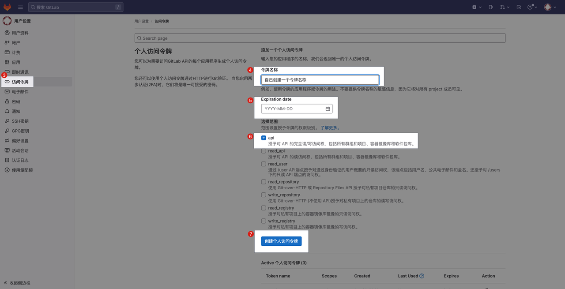This screenshot has height=289, width=565.
Task: Open the hamburger navigation menu
Action: (x=21, y=7)
